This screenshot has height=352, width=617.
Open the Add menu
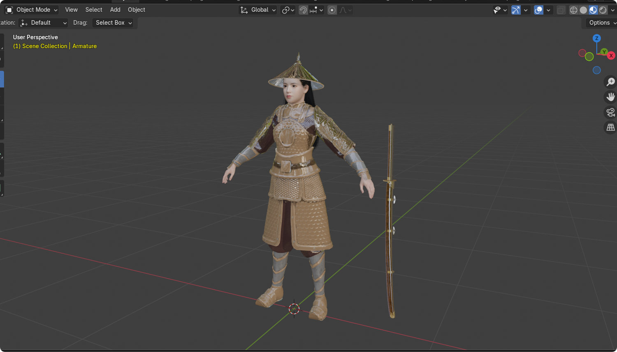[x=115, y=10]
